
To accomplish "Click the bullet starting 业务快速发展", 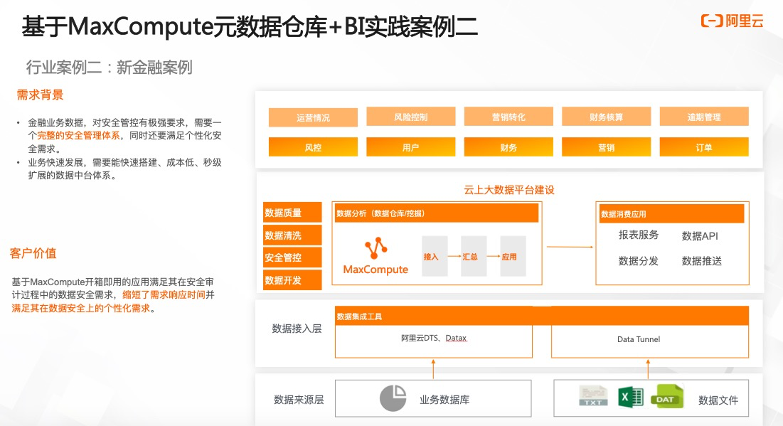I will click(x=124, y=169).
